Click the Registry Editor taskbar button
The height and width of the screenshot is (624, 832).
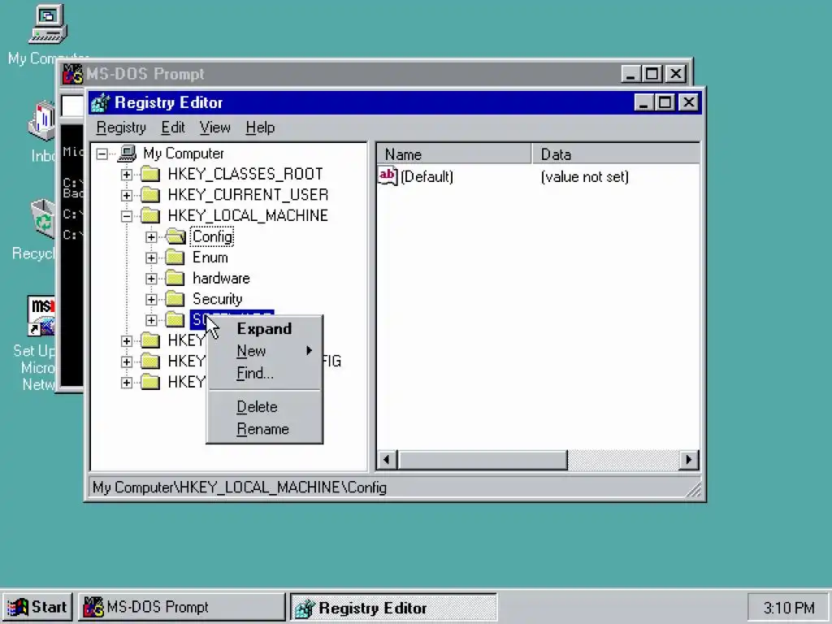pos(393,607)
